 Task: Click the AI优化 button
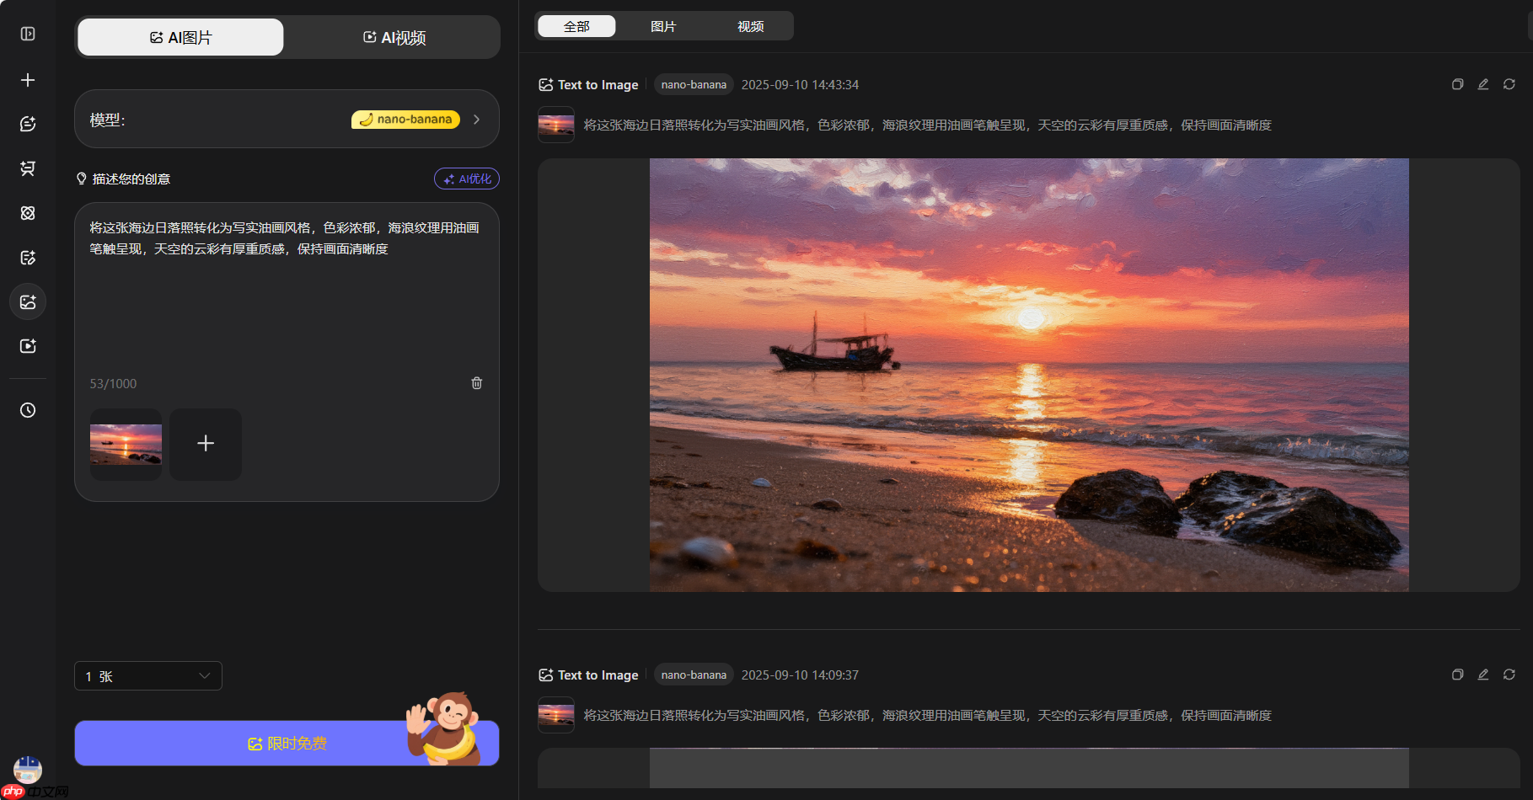467,179
